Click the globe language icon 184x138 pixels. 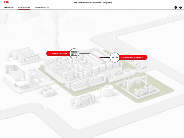point(181,8)
